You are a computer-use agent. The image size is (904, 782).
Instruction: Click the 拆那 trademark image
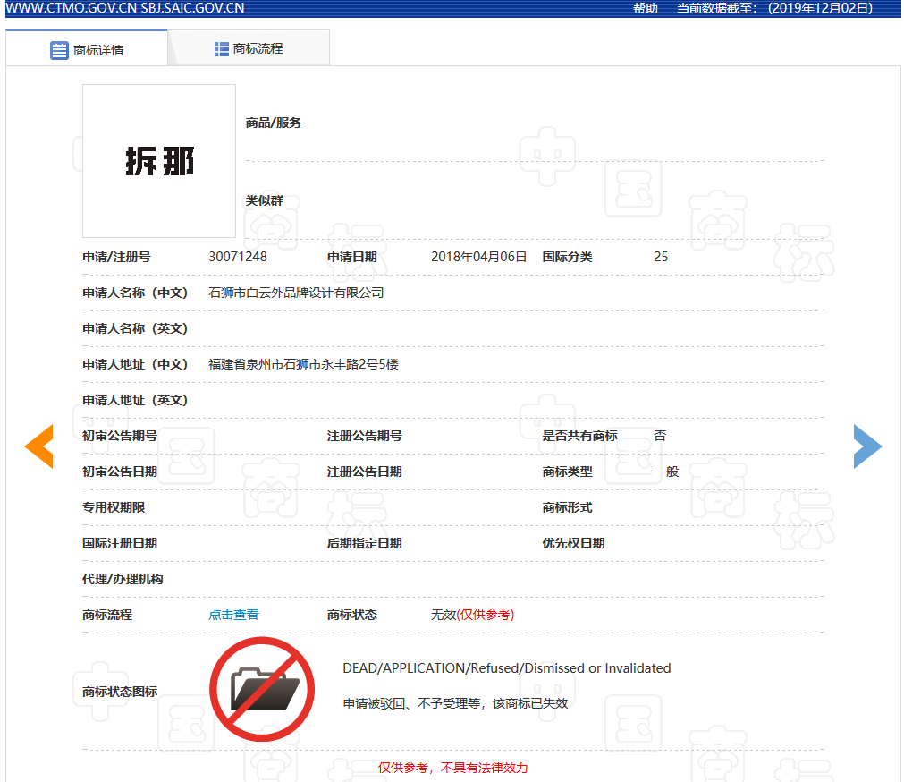coord(158,160)
